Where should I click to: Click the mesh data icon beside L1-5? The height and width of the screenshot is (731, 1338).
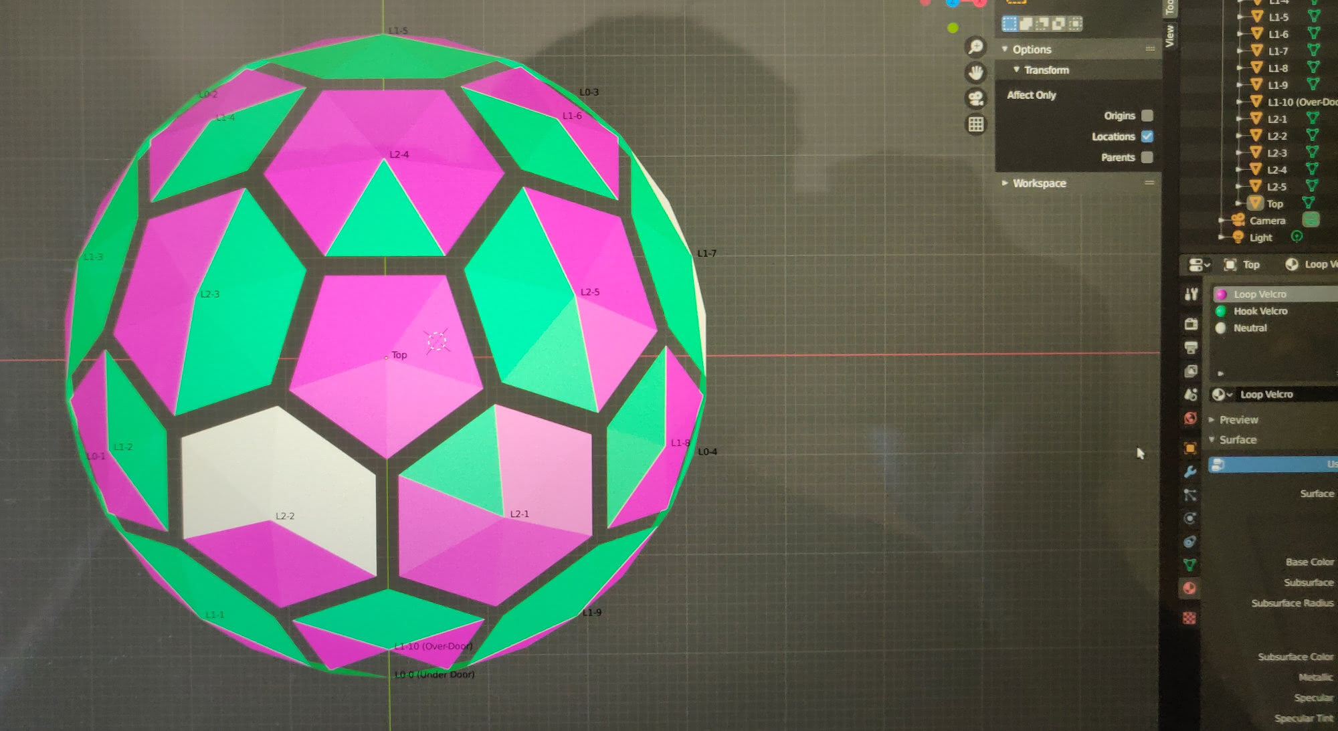coord(1315,17)
